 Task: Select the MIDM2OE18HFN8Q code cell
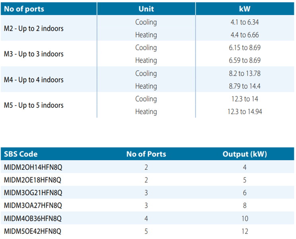pos(33,180)
